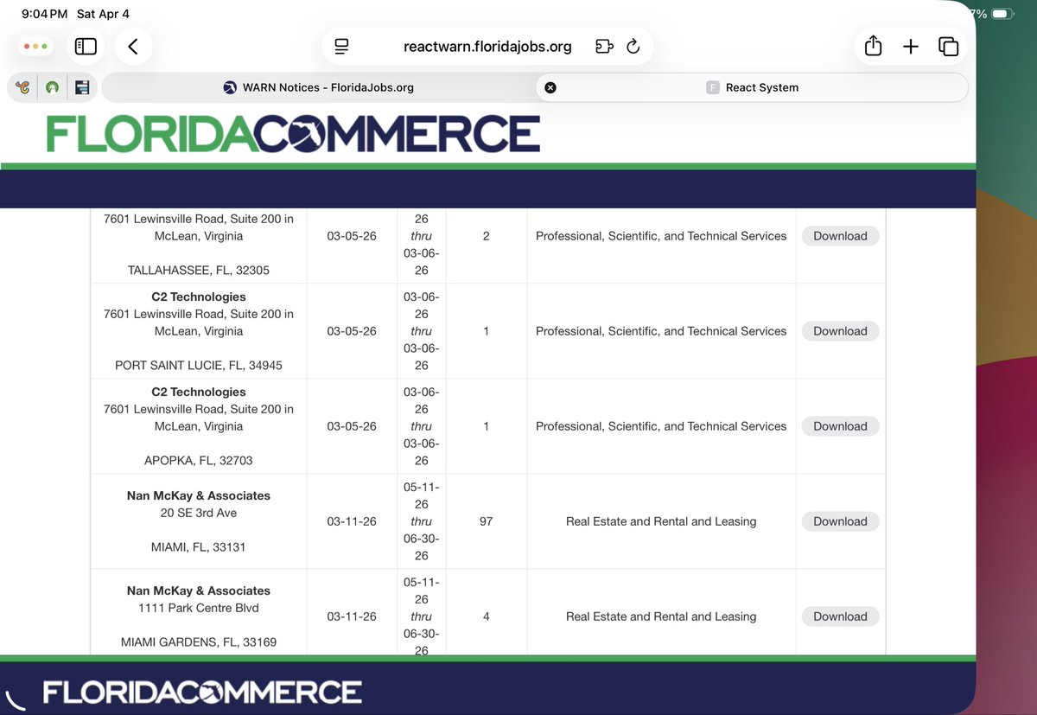Switch to the WARN Notices - FloridaJobs.org tab
Viewport: 1037px width, 715px height.
click(318, 87)
